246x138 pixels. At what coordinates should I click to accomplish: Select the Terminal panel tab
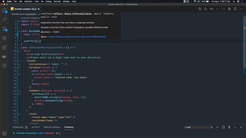pos(69,127)
